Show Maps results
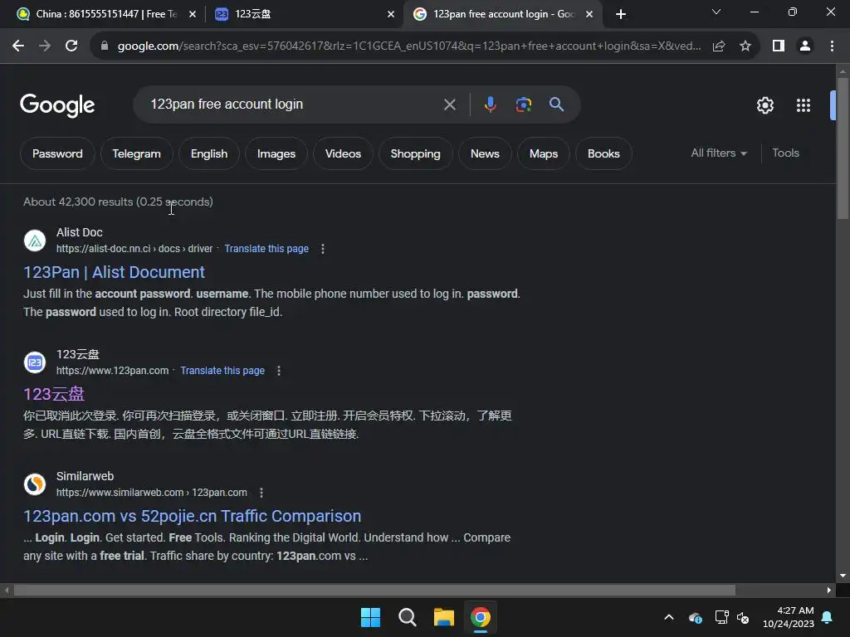The height and width of the screenshot is (637, 850). pyautogui.click(x=544, y=153)
